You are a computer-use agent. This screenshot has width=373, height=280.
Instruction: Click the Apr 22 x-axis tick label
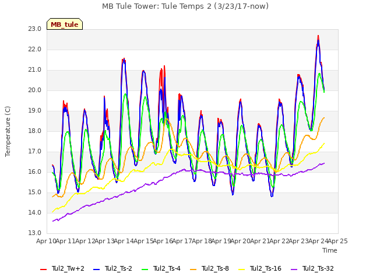tap(279, 241)
